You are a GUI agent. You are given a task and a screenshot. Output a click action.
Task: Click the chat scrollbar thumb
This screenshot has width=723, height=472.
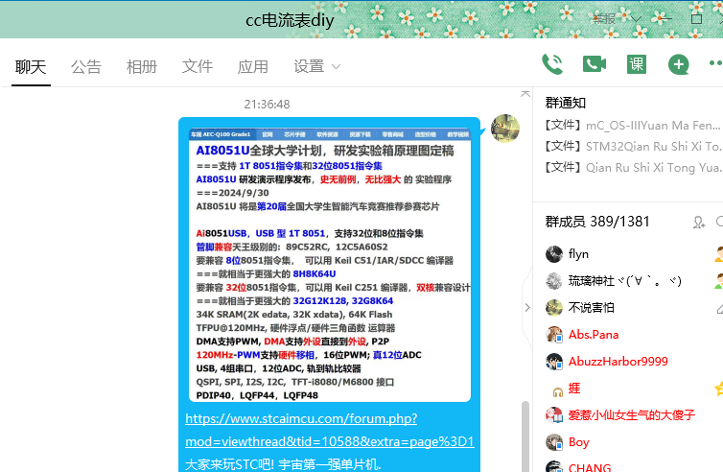click(525, 436)
